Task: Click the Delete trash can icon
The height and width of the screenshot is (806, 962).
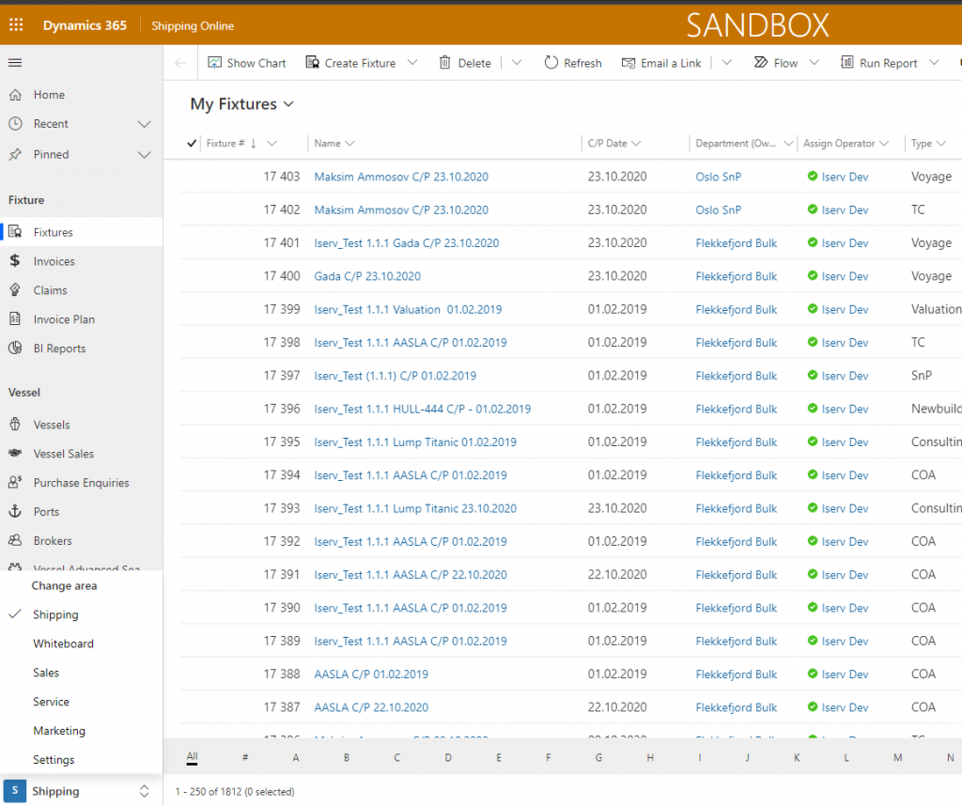Action: (x=444, y=63)
